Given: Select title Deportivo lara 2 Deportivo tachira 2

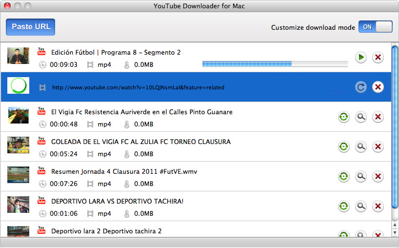Looking at the screenshot, I should coord(106,231).
